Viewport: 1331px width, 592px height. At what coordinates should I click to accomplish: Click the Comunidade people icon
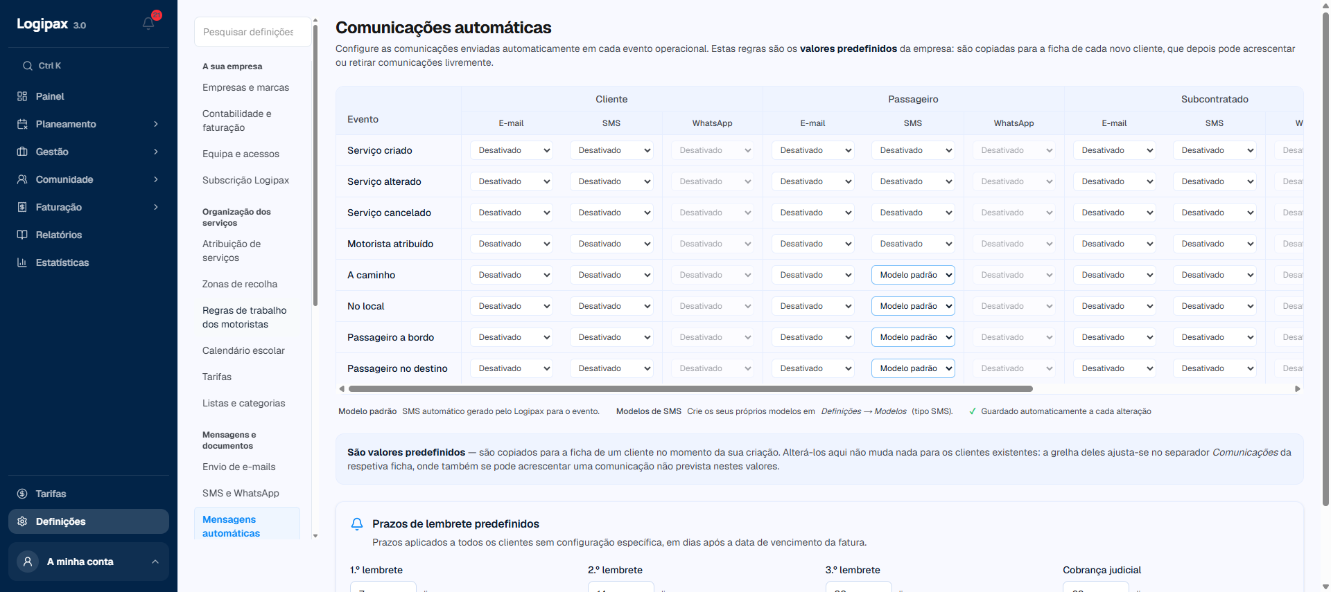(x=22, y=179)
